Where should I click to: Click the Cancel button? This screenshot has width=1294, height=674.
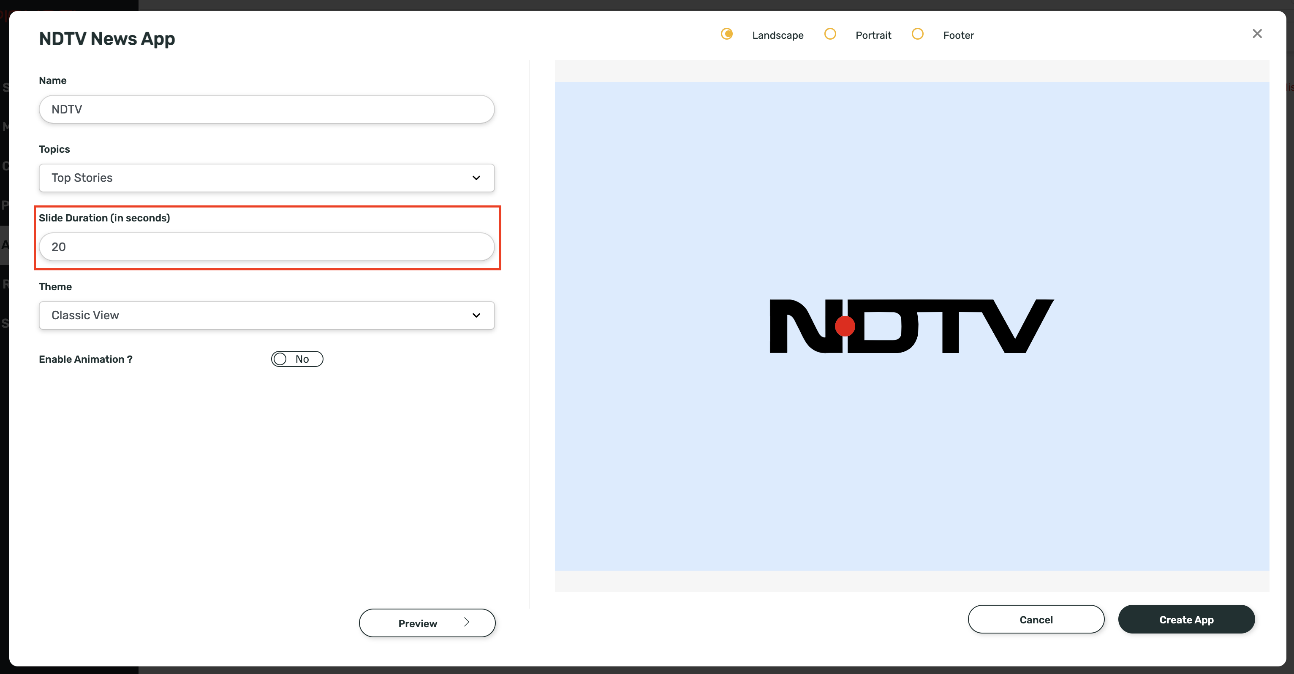click(x=1036, y=619)
